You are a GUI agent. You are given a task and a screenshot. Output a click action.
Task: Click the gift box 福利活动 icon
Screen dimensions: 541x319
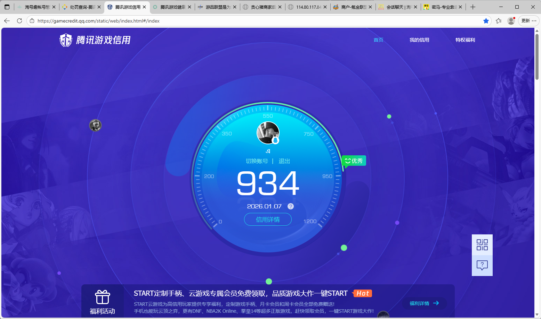pos(103,298)
